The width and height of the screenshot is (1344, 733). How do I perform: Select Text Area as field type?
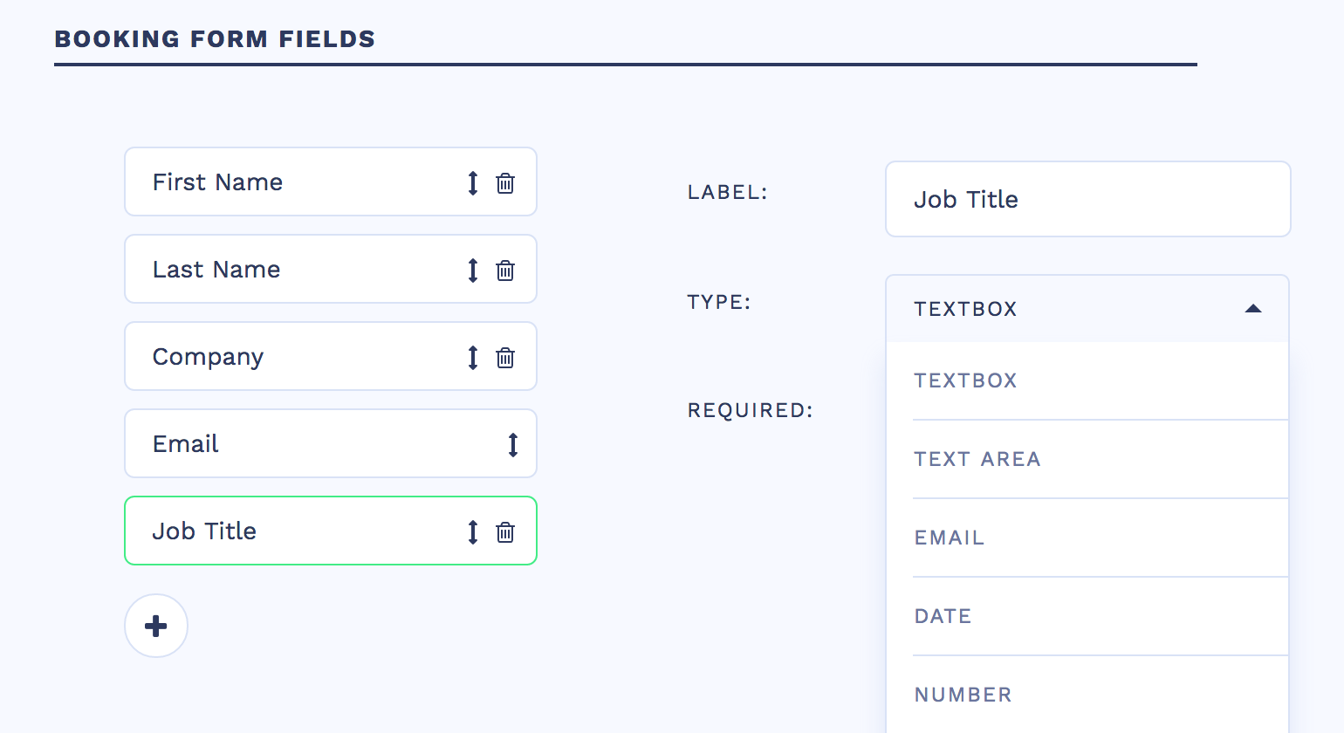click(977, 459)
